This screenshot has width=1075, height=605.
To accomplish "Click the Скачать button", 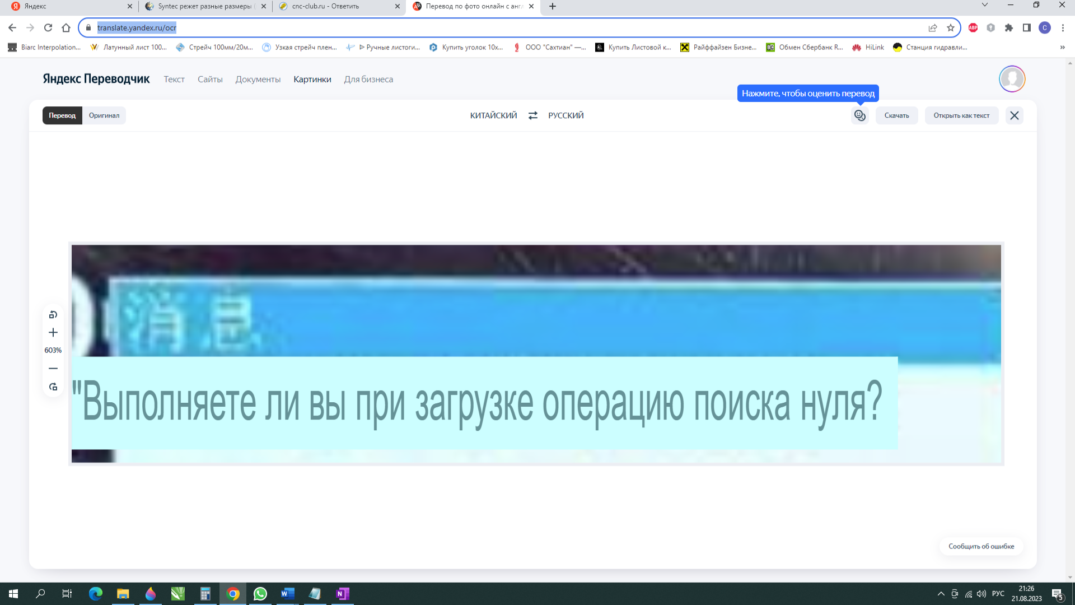I will click(896, 115).
